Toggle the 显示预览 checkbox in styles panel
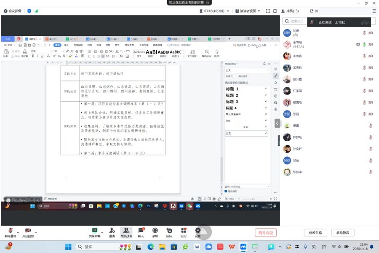 tap(226, 191)
